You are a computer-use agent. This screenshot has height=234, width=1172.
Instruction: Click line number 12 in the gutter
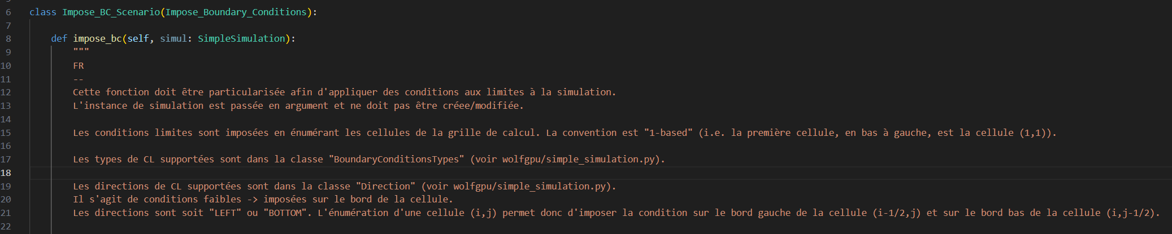[x=6, y=92]
